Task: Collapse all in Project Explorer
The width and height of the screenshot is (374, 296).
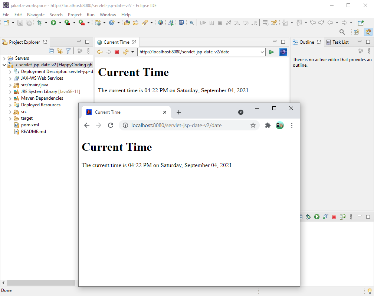Action: tap(52, 51)
